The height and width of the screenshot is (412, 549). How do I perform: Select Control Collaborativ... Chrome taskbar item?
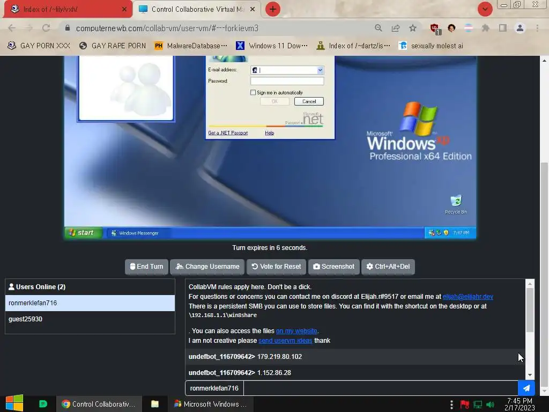pyautogui.click(x=99, y=404)
